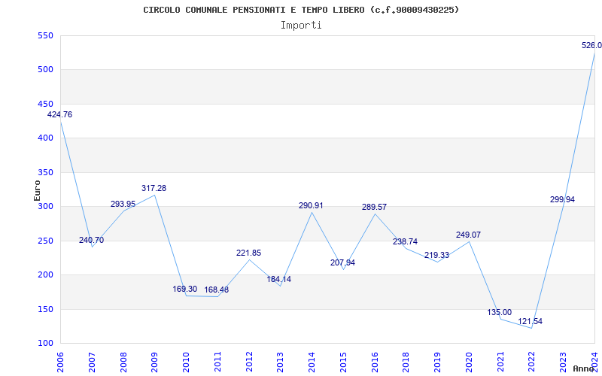Click the 299.94 data label
This screenshot has height=376, width=602.
click(x=562, y=200)
